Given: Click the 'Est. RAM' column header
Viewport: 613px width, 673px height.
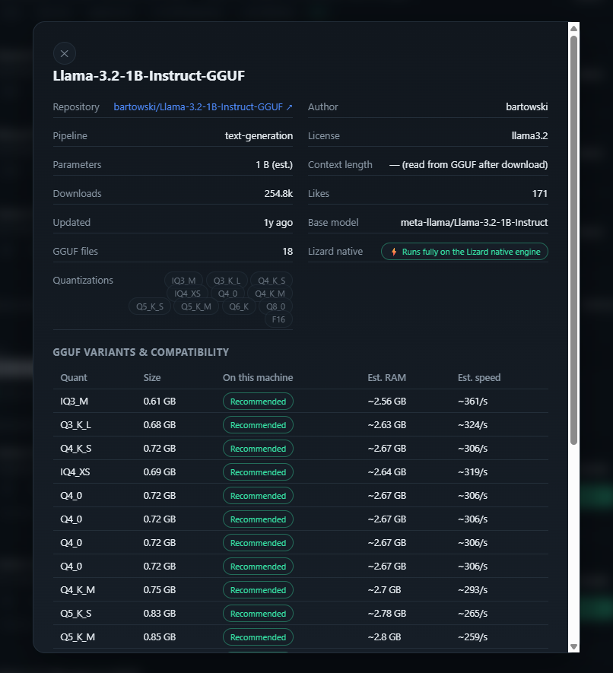Looking at the screenshot, I should pos(387,378).
